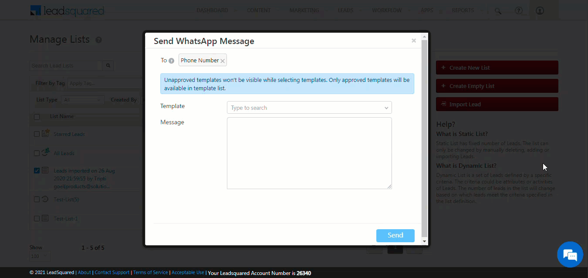Open the Starred Leads list
This screenshot has width=588, height=278.
pyautogui.click(x=69, y=134)
